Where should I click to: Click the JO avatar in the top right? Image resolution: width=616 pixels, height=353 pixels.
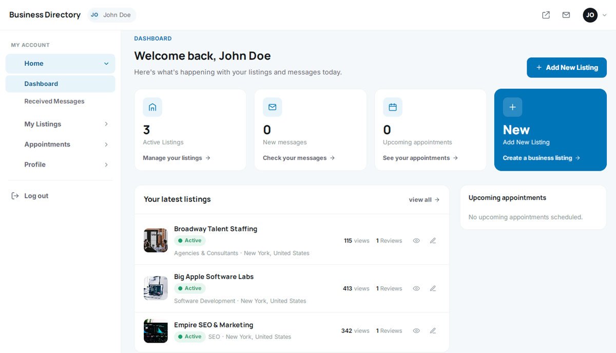coord(590,15)
